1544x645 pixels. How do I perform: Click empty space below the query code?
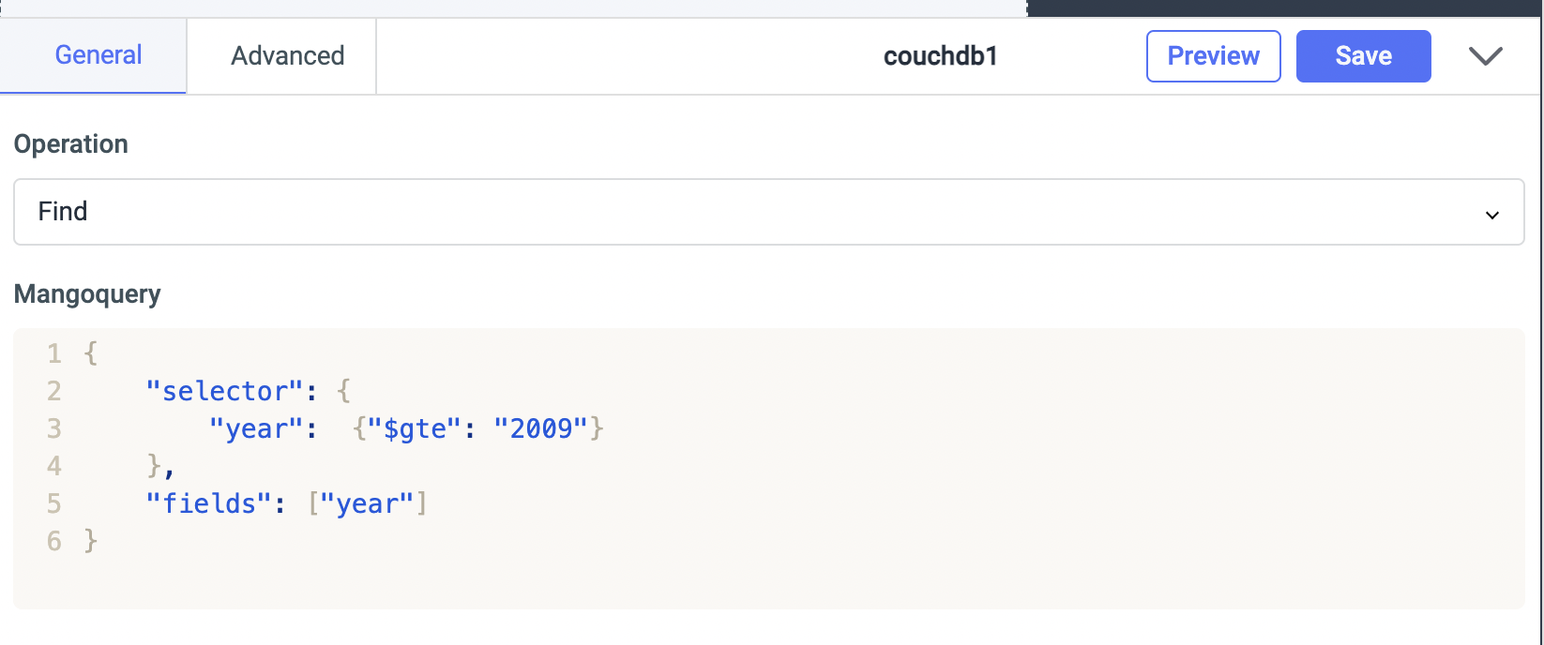point(750,579)
